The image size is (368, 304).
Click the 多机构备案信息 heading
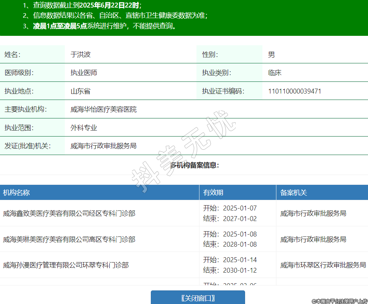(195, 165)
